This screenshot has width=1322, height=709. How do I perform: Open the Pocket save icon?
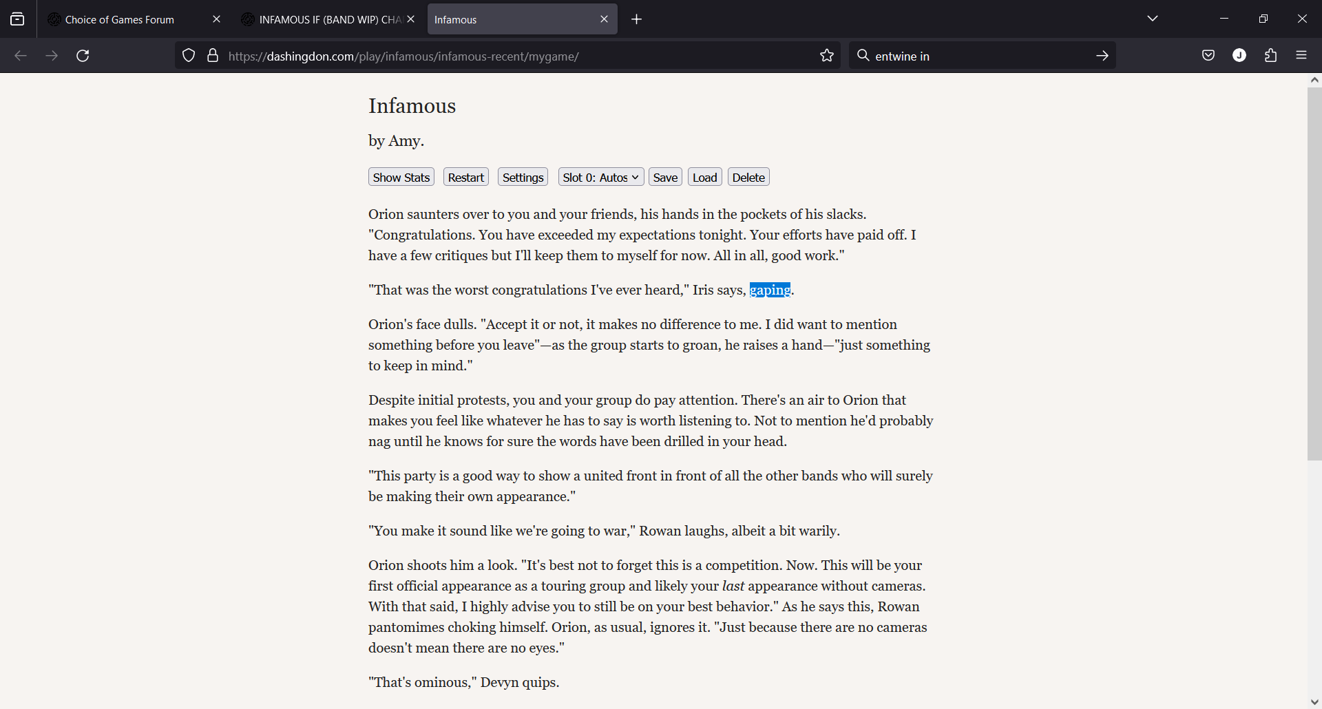click(x=1208, y=56)
